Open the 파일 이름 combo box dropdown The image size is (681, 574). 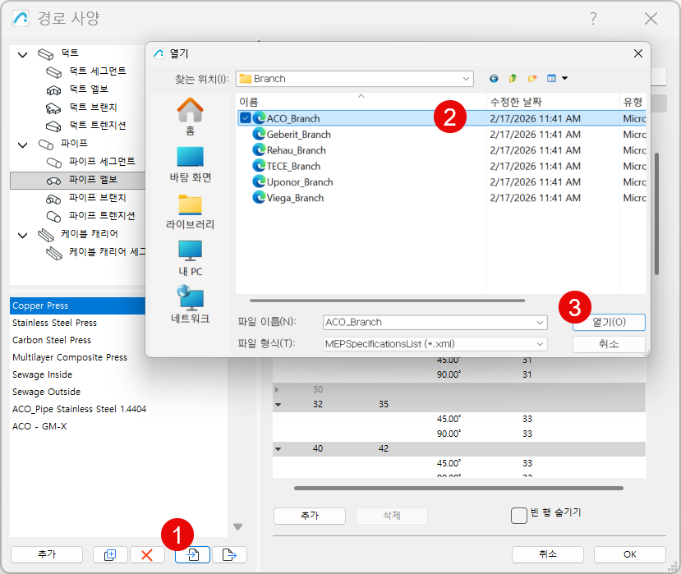coord(540,322)
